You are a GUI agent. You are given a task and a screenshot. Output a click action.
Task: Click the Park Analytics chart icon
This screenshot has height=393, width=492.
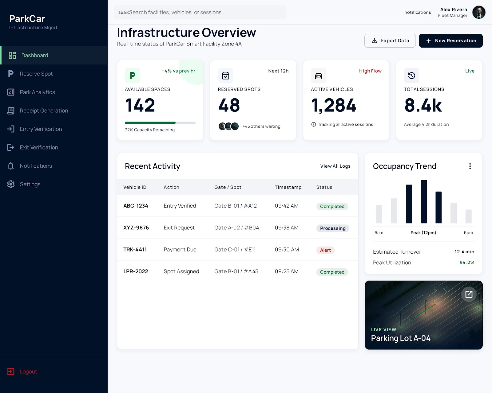[x=11, y=92]
